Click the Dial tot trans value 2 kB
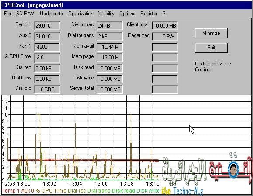Viewport: 253px width, 196px height. [x=110, y=36]
